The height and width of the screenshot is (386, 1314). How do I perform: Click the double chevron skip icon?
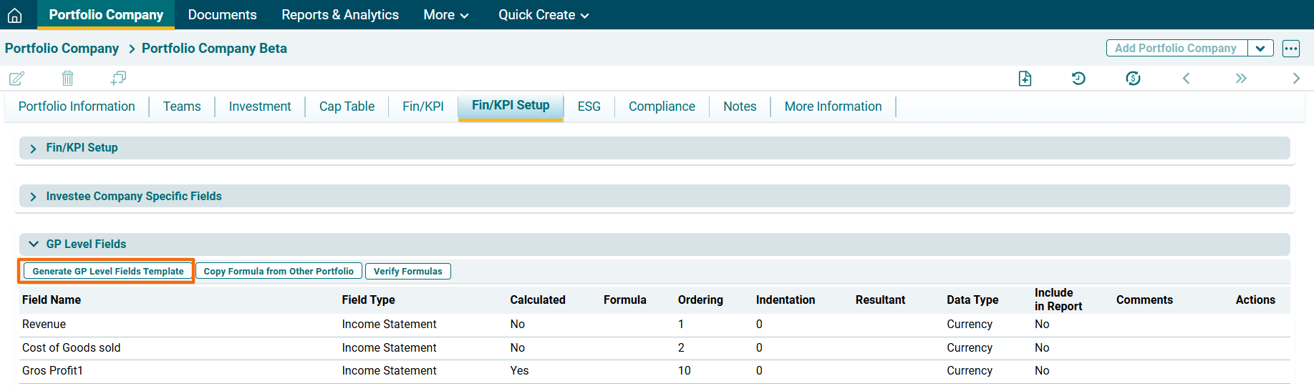pos(1241,78)
